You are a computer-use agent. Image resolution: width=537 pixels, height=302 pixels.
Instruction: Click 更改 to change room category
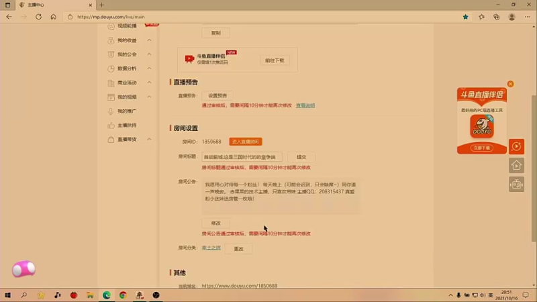[238, 249]
